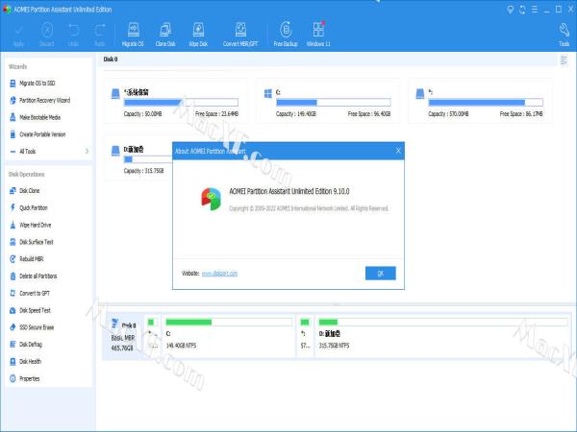Viewport: 577px width, 432px height.
Task: Select the C: partition card
Action: [x=328, y=102]
